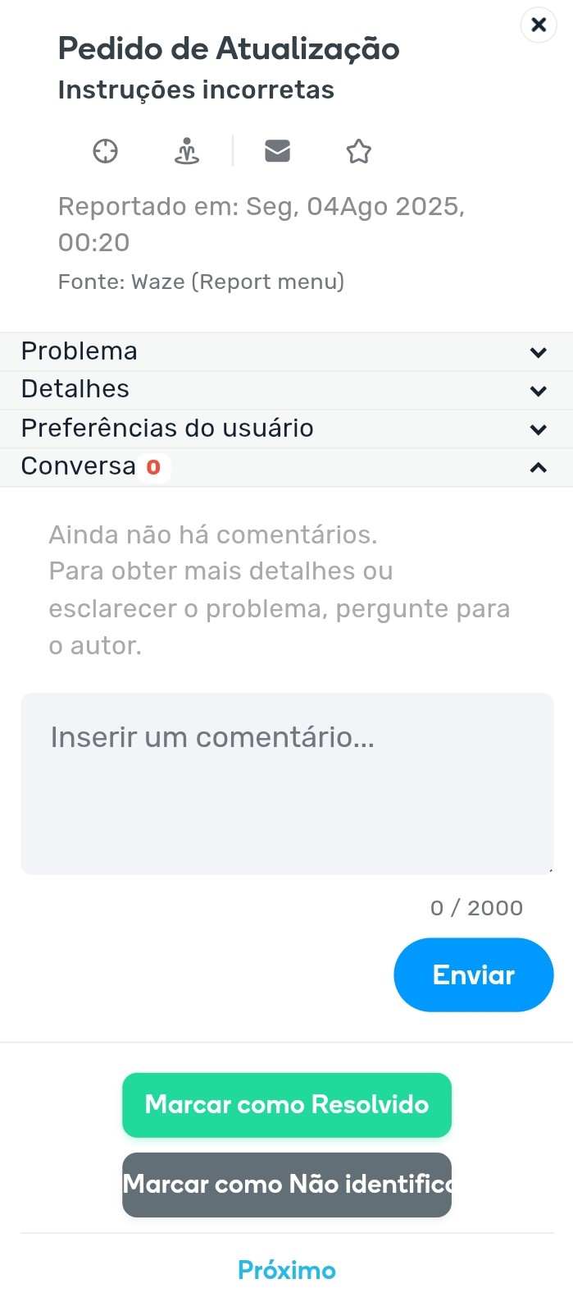Click the person-on-map pin icon
This screenshot has height=1302, width=573.
coord(187,152)
